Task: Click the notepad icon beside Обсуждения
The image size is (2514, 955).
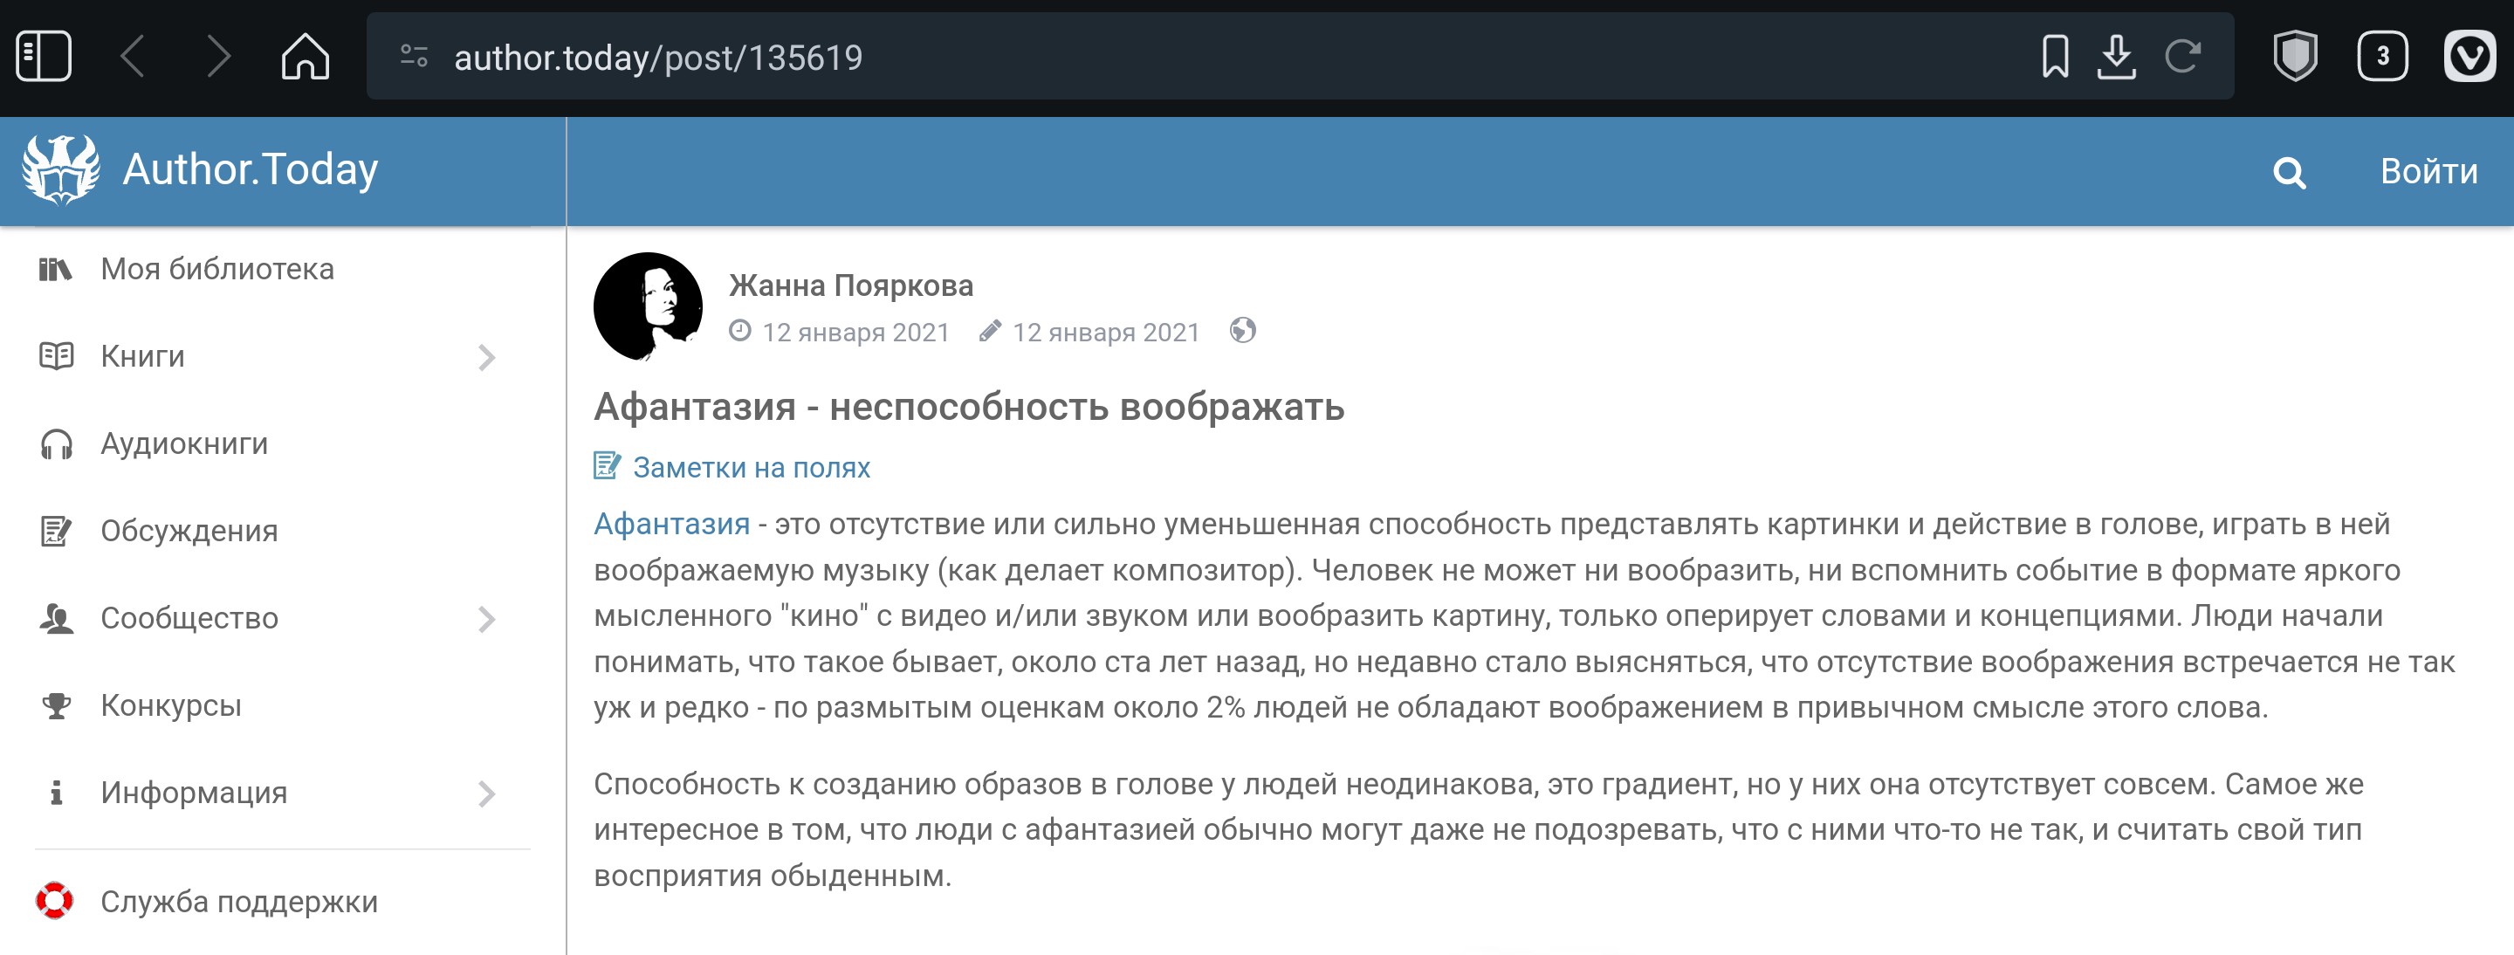Action: [x=56, y=532]
